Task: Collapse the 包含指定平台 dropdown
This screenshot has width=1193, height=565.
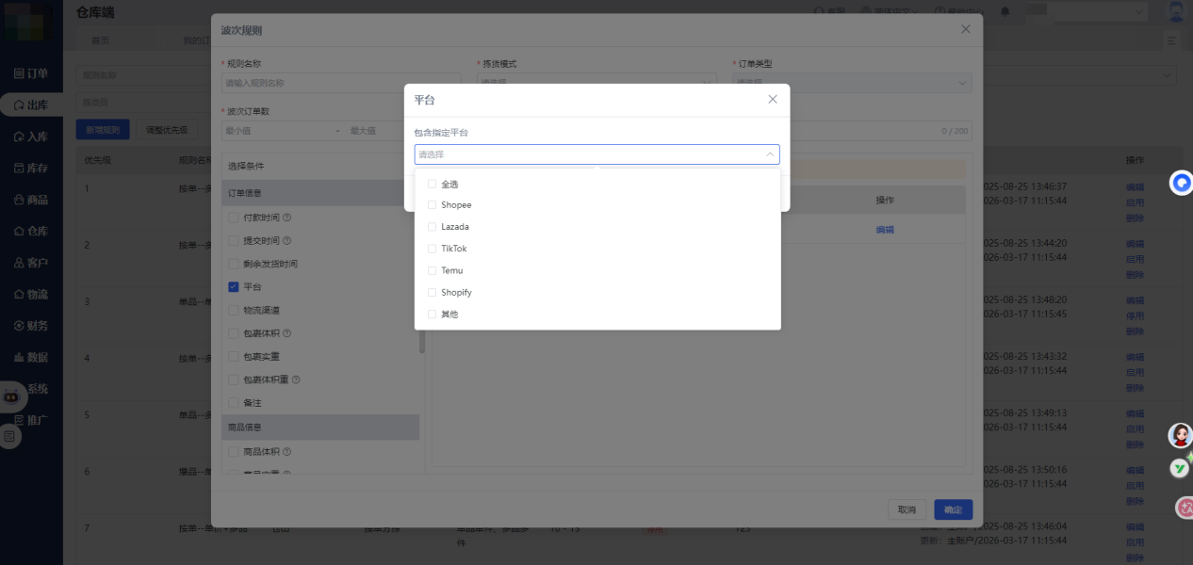Action: coord(769,154)
